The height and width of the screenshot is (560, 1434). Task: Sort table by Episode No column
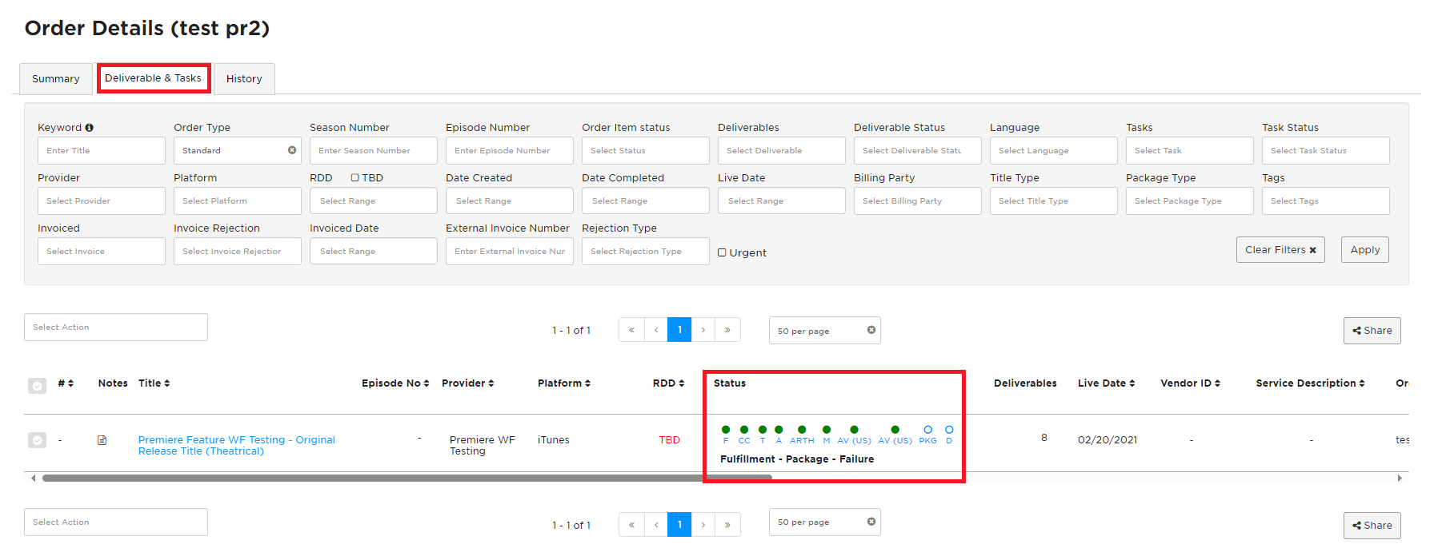(395, 383)
